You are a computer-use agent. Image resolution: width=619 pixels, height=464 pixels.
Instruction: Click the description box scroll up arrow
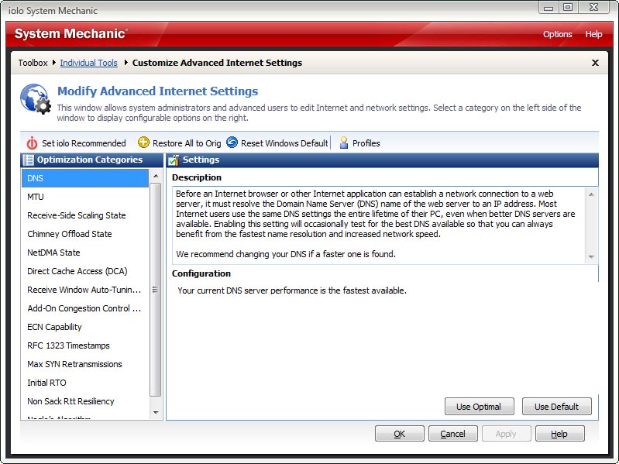591,194
